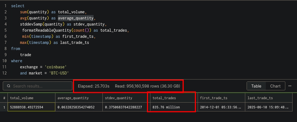This screenshot has width=297, height=122.
Task: Click the 2025-06-10 last trade timestamp cell
Action: pyautogui.click(x=269, y=107)
